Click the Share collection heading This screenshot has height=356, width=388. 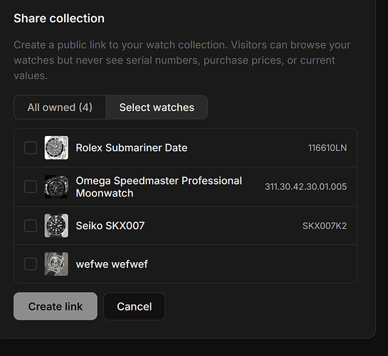(x=59, y=19)
